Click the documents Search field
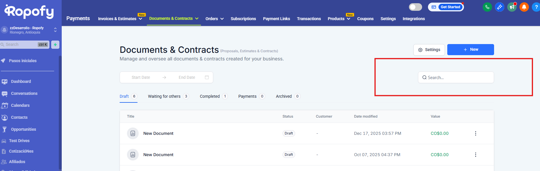Image resolution: width=540 pixels, height=171 pixels. coord(456,78)
